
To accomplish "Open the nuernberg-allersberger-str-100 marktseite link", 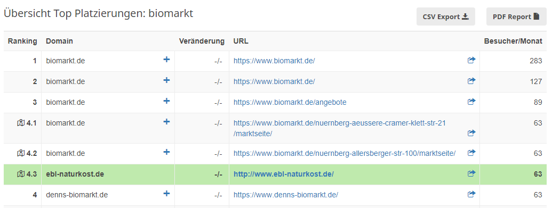I will pyautogui.click(x=345, y=153).
